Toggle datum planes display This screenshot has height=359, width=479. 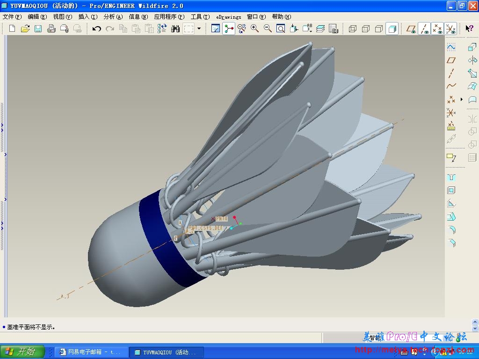point(411,29)
